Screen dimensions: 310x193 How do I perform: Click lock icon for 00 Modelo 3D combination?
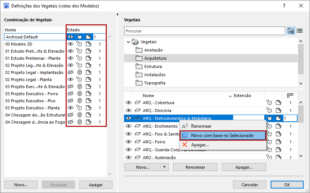pyautogui.click(x=79, y=44)
